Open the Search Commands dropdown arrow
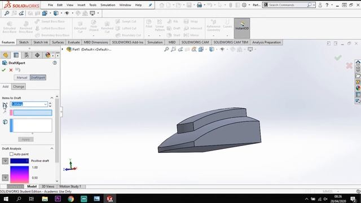The height and width of the screenshot is (203, 361). click(314, 5)
